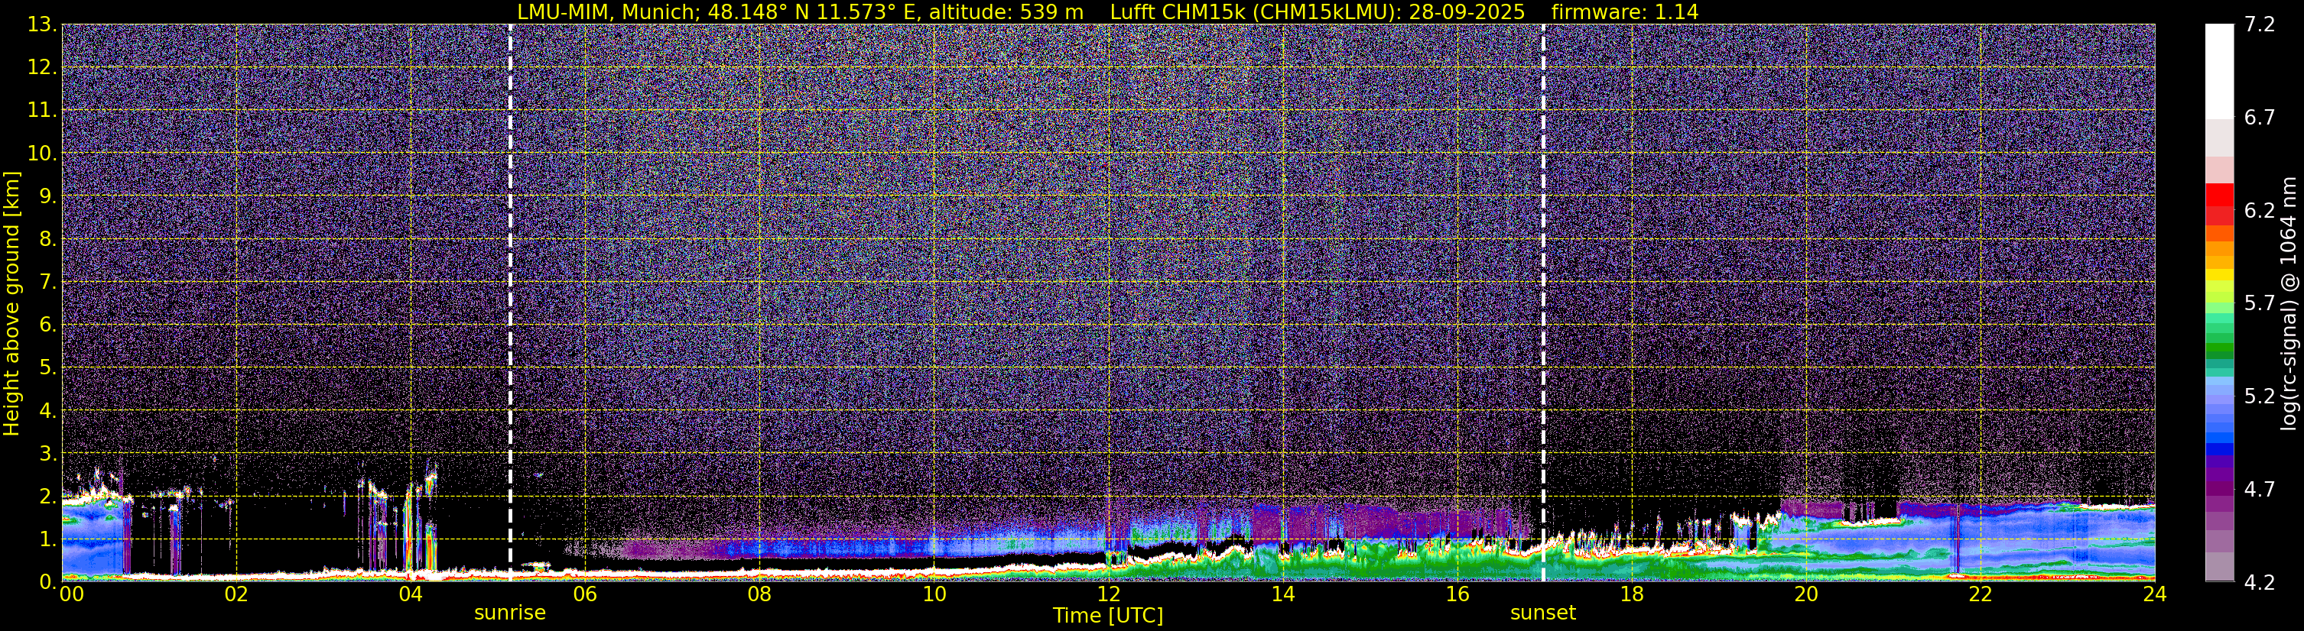Screen dimensions: 2304x631
Task: Click the '20' time axis tick label
Action: pyautogui.click(x=1806, y=594)
